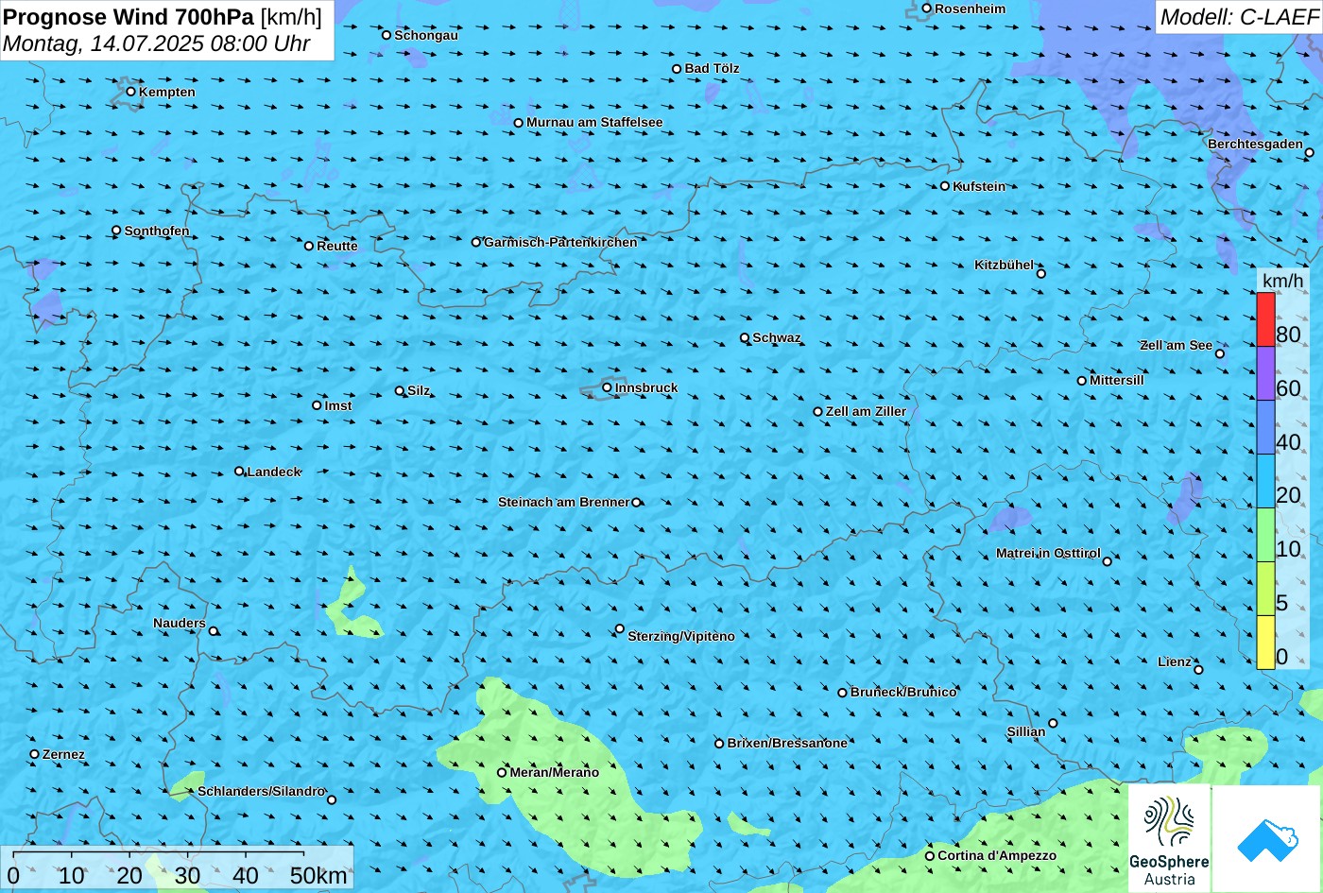1323x893 pixels.
Task: Click the Berchtesgaden city marker
Action: point(1309,152)
